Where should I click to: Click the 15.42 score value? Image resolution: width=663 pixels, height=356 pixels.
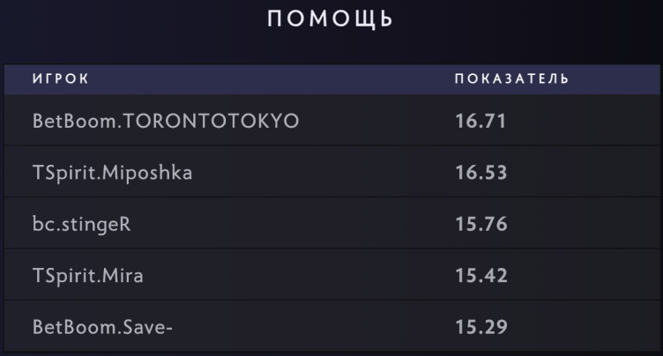[480, 276]
